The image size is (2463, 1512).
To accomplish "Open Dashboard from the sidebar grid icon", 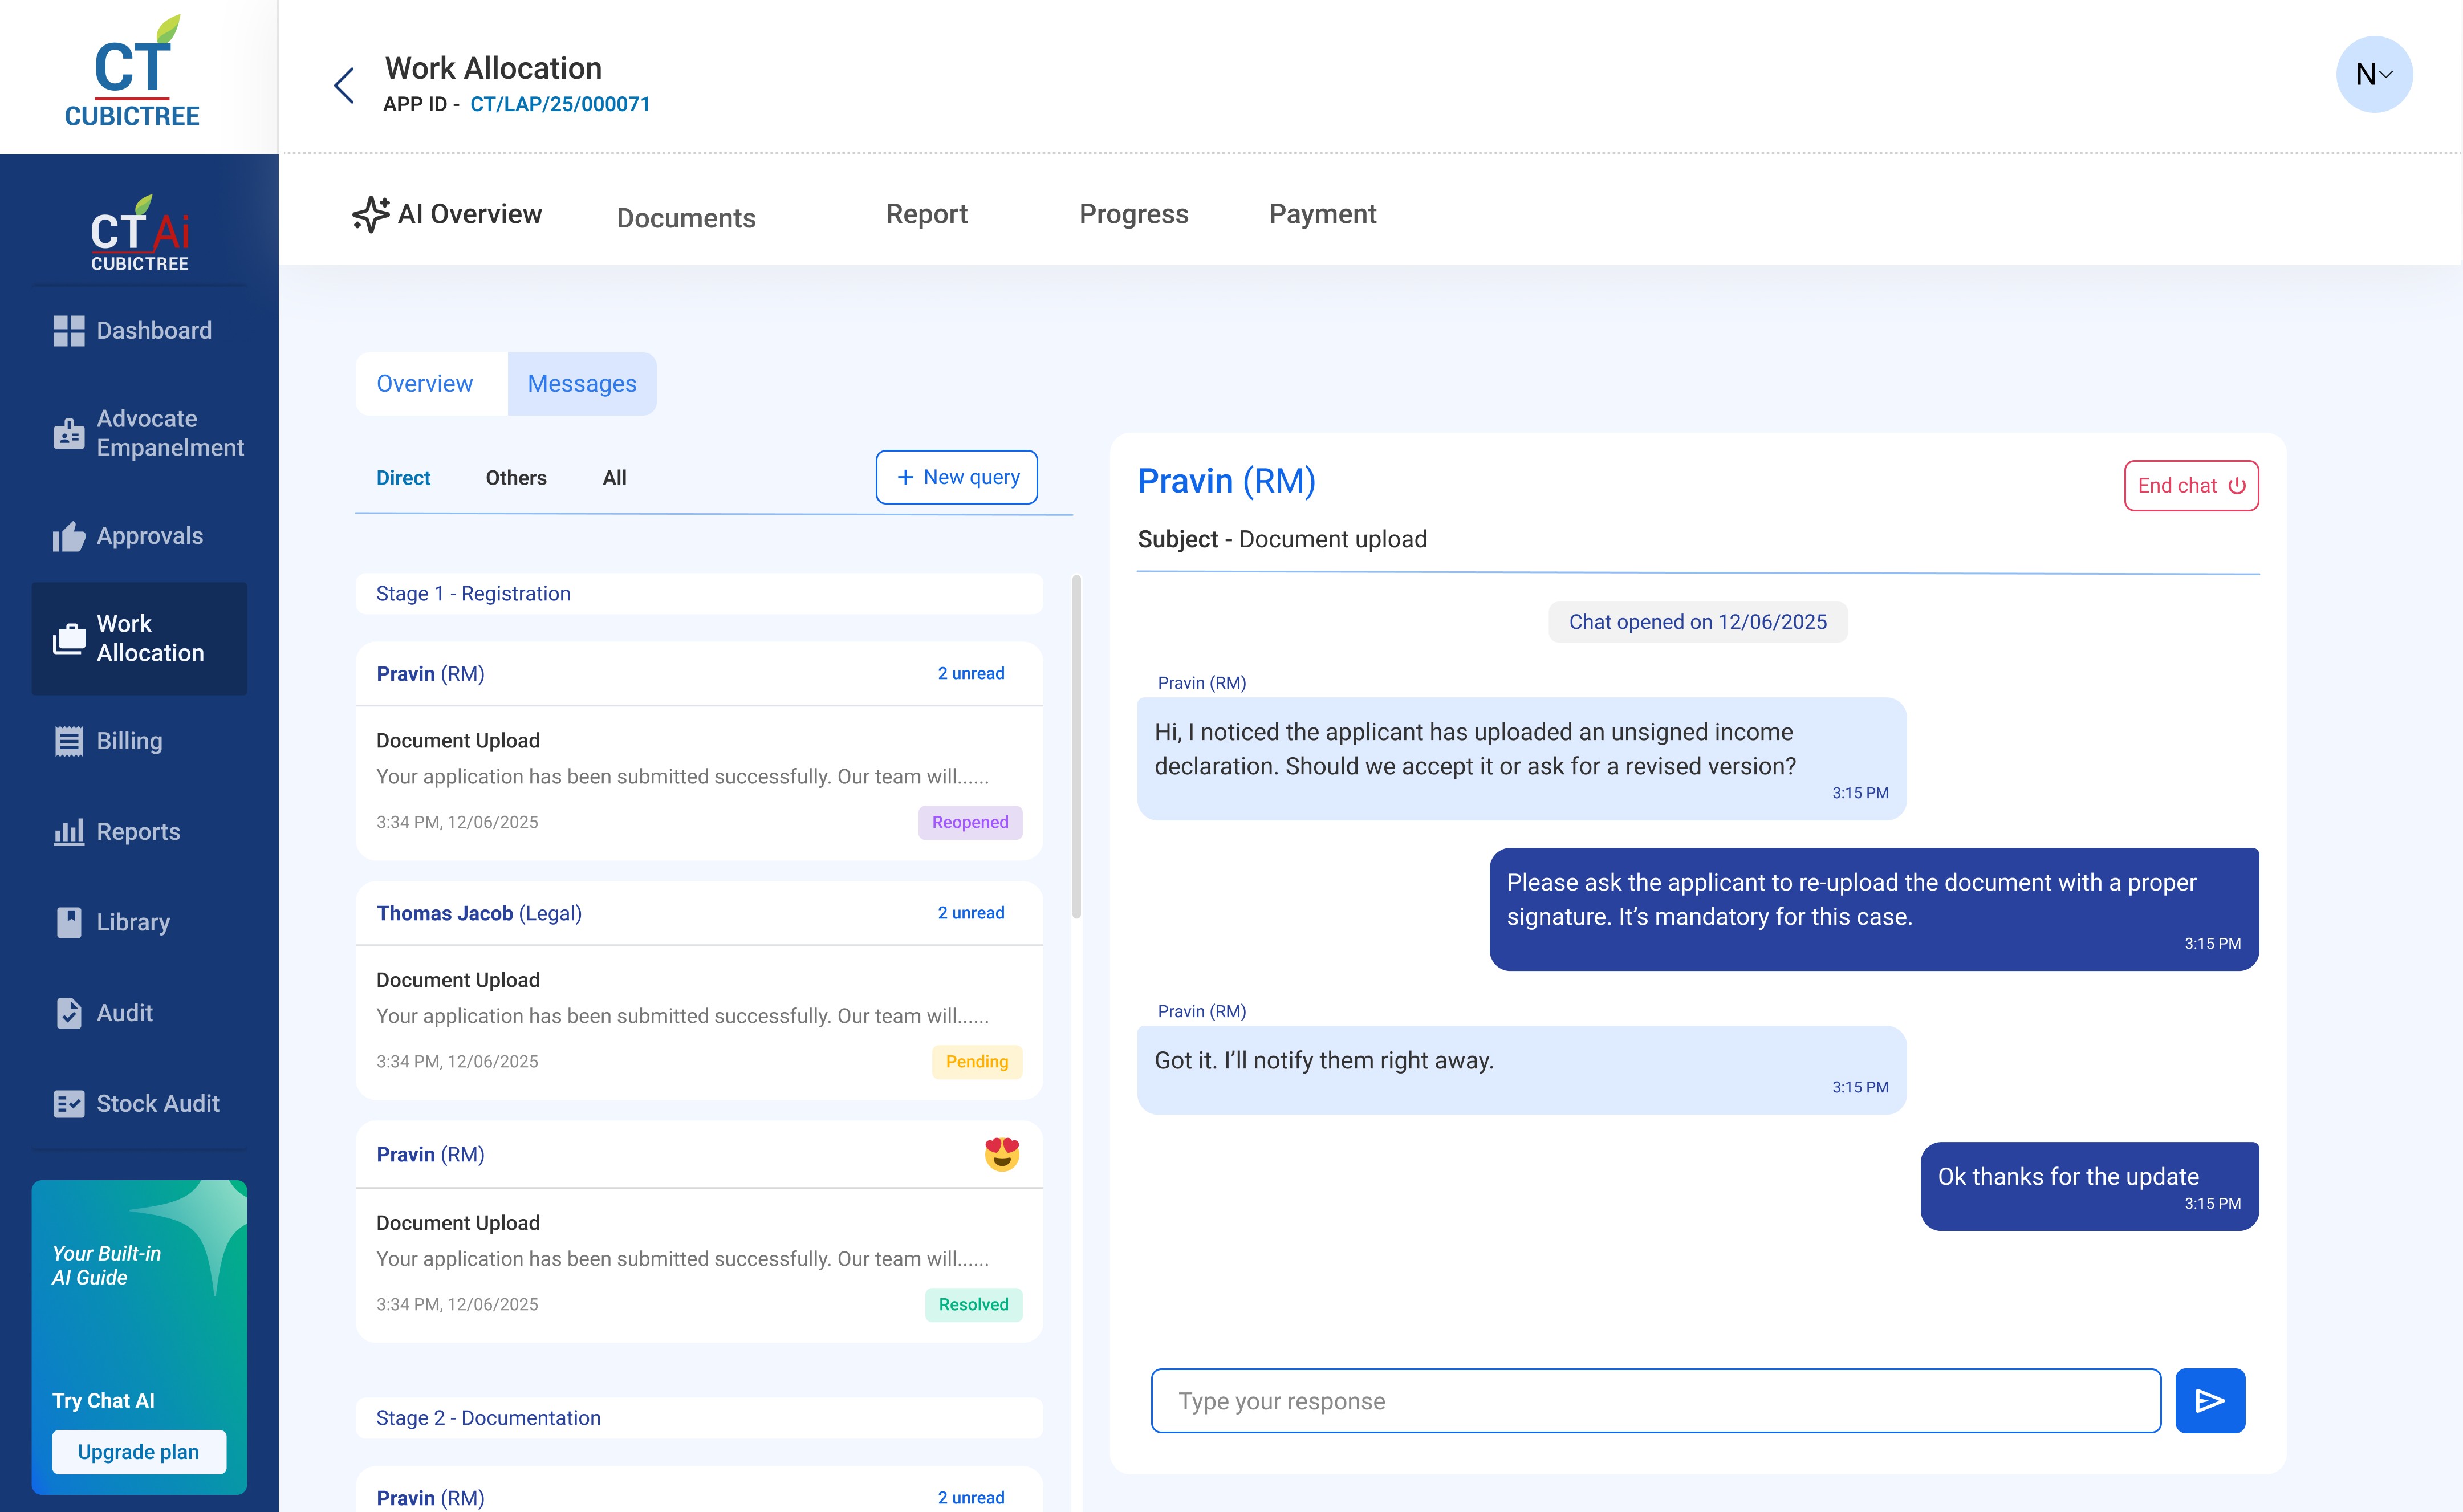I will pos(69,331).
